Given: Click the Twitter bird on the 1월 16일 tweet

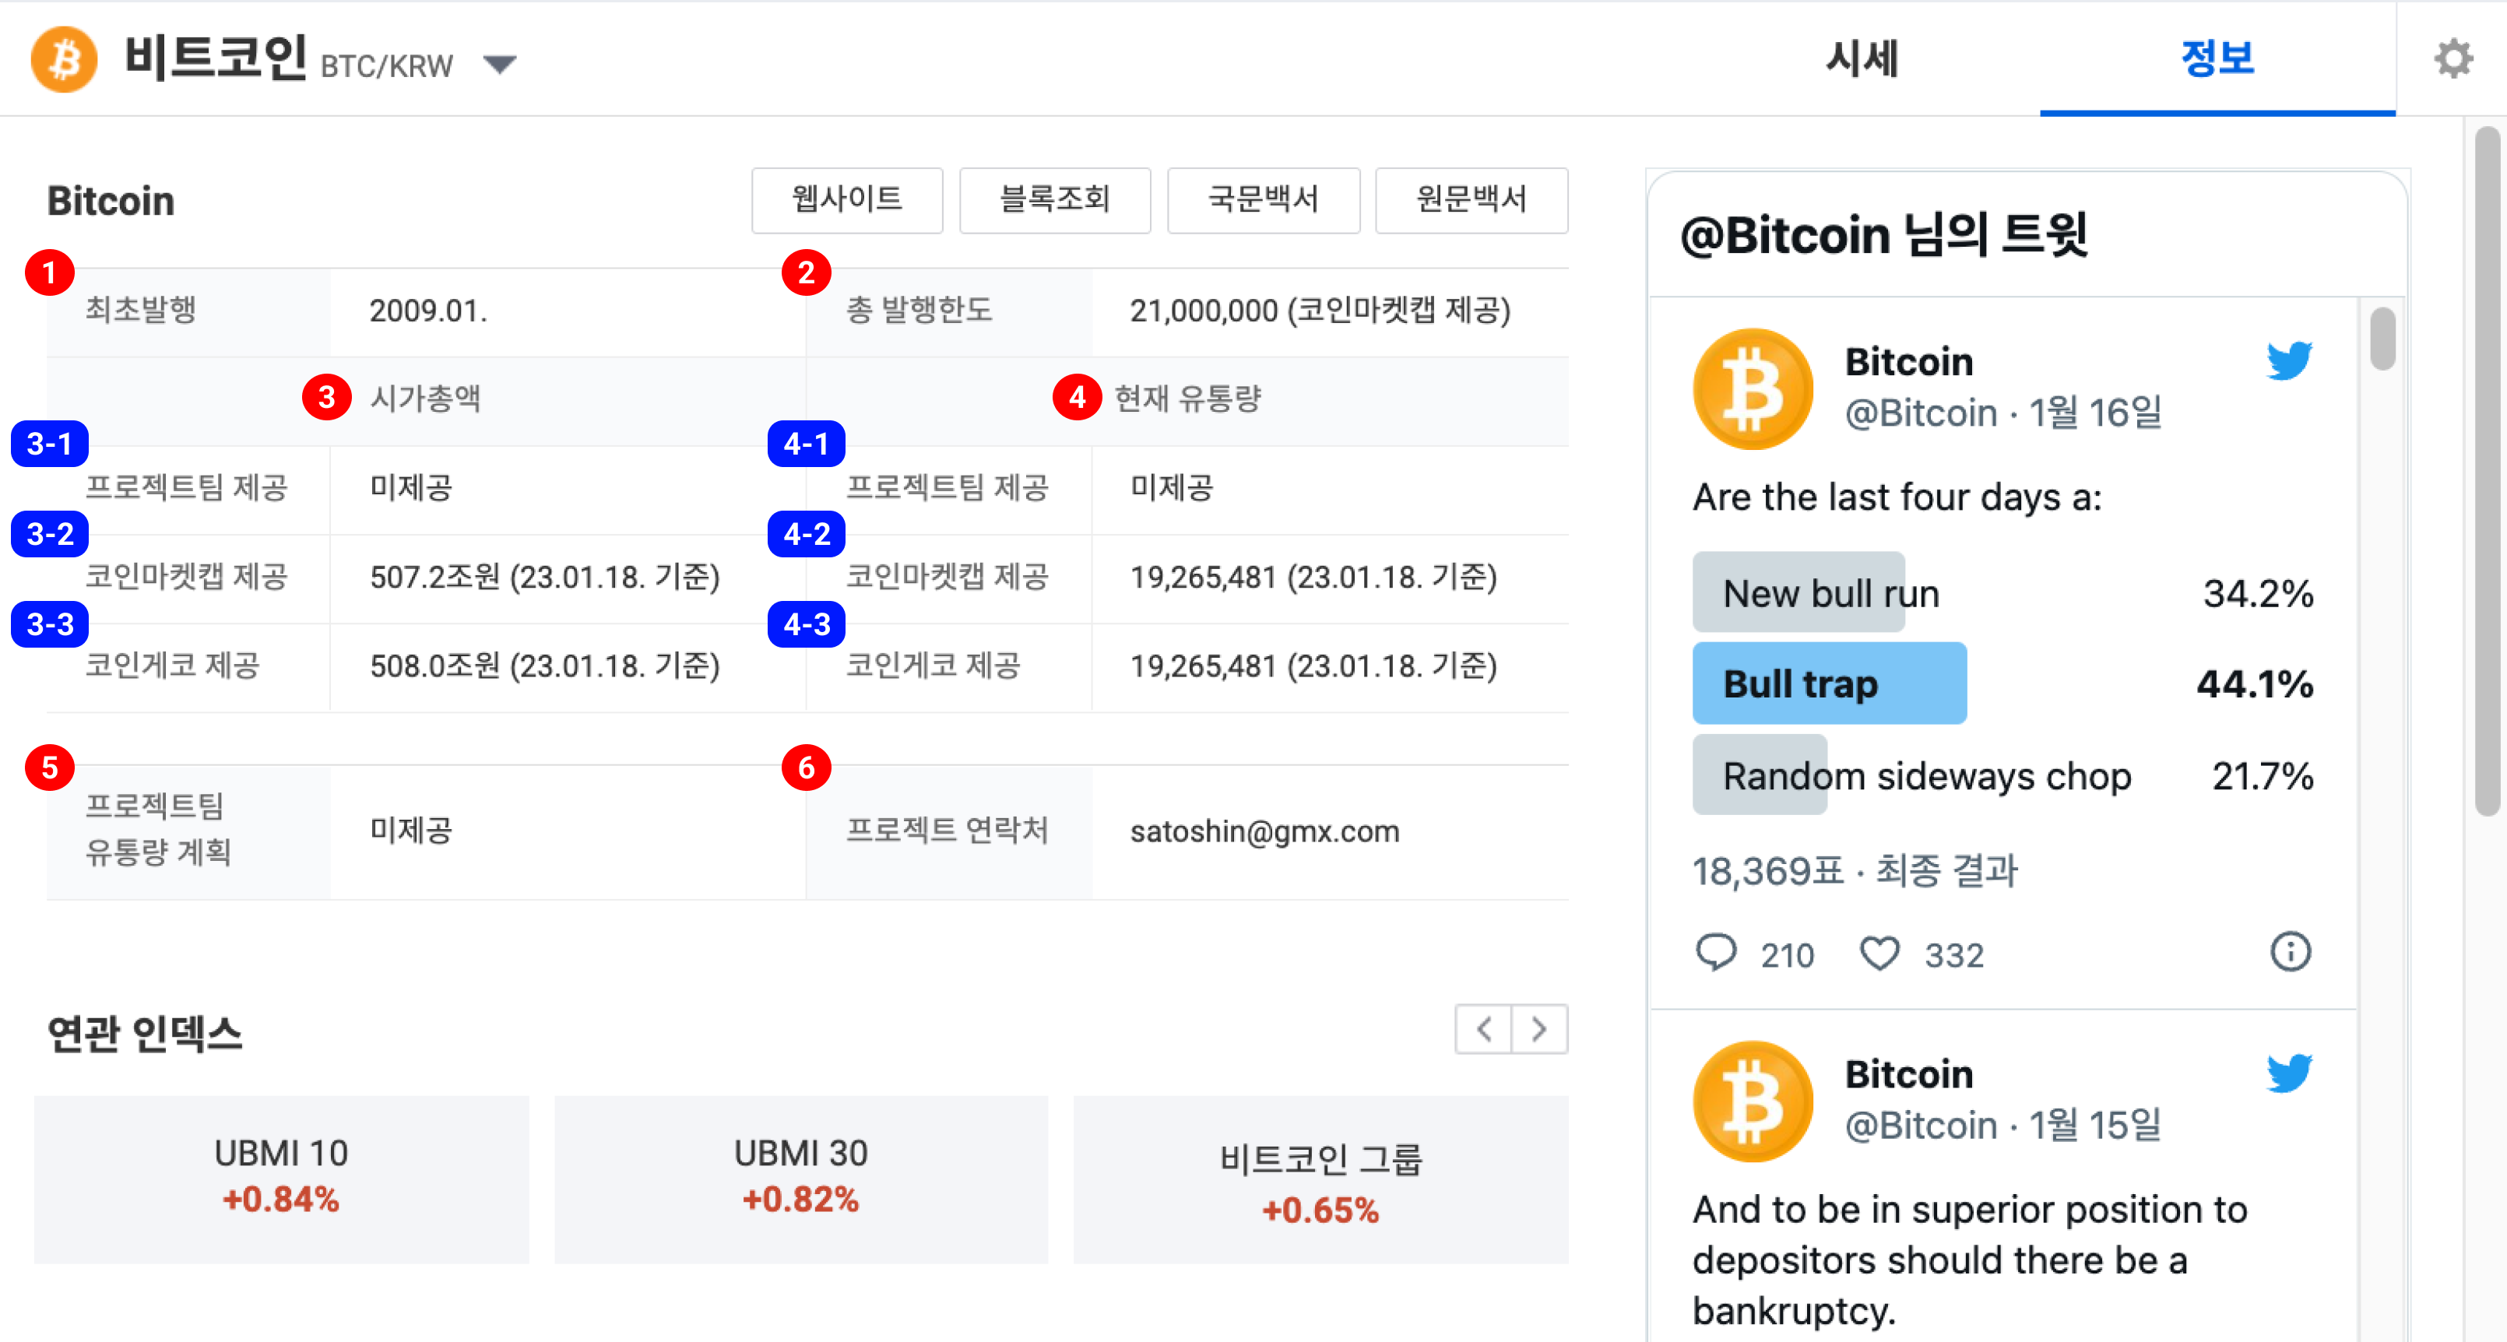Looking at the screenshot, I should point(2288,361).
